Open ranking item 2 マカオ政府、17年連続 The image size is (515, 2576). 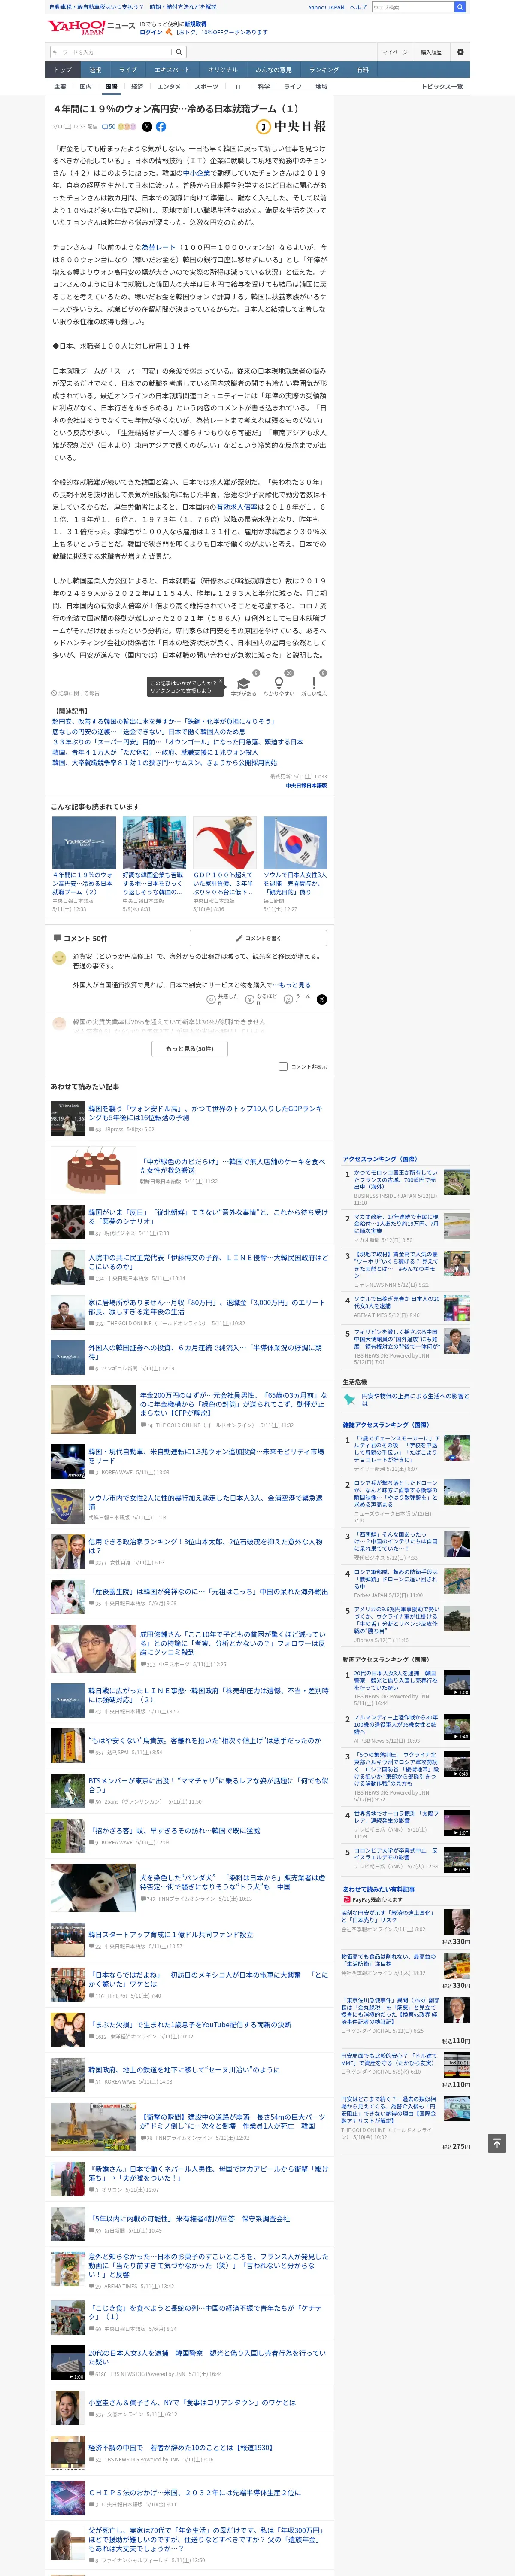click(x=396, y=1223)
